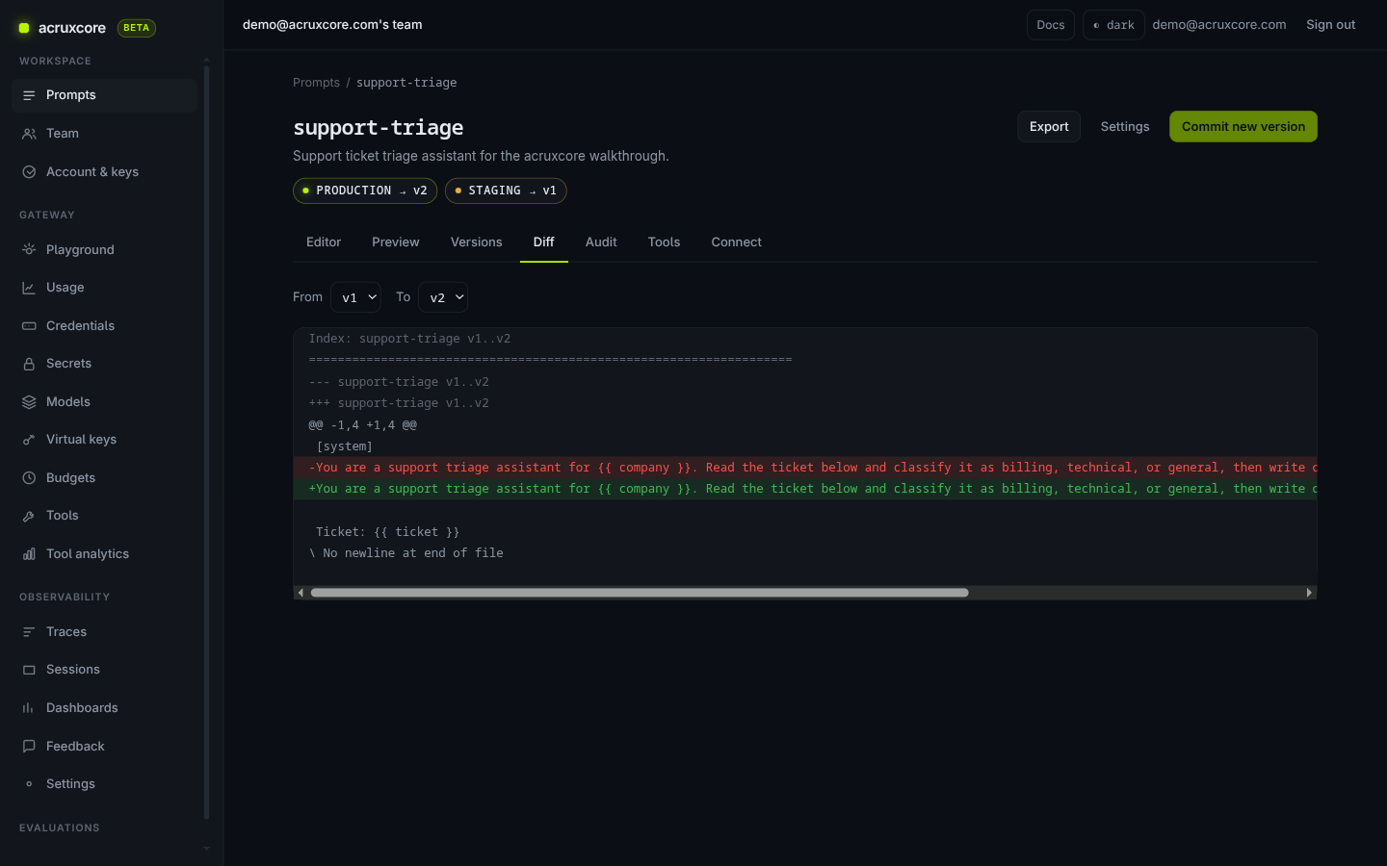Open the Versions tab

coord(477,242)
